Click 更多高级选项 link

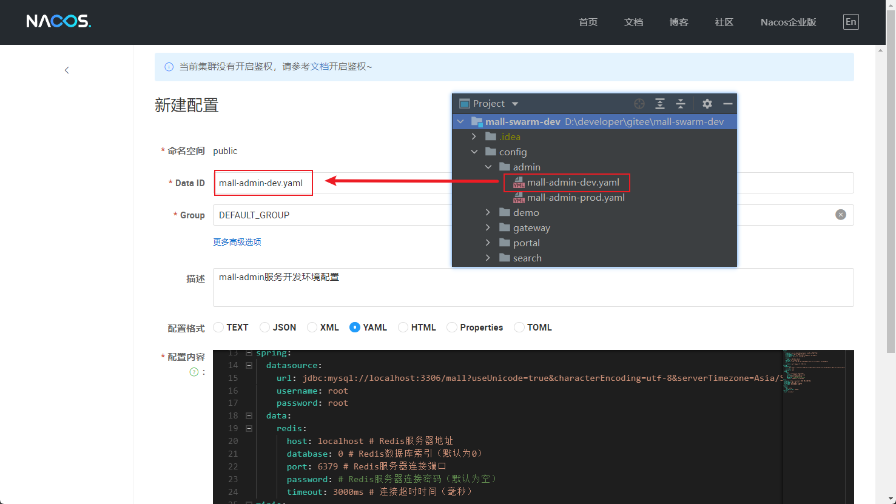(x=237, y=242)
